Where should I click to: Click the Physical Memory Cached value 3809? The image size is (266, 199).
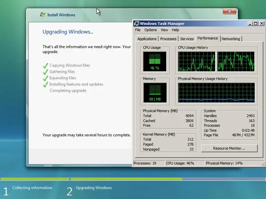(x=189, y=121)
